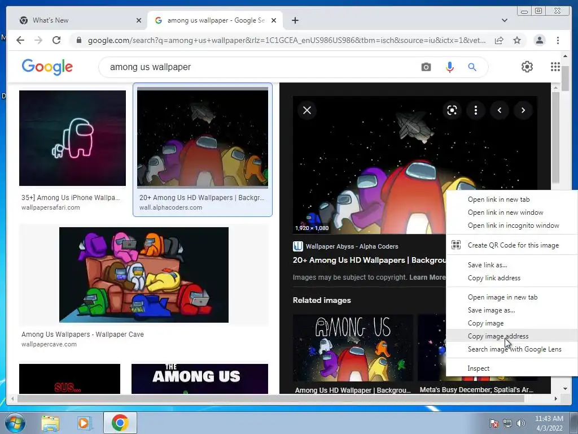Select Copy link address
The image size is (578, 434).
[x=511, y=278]
